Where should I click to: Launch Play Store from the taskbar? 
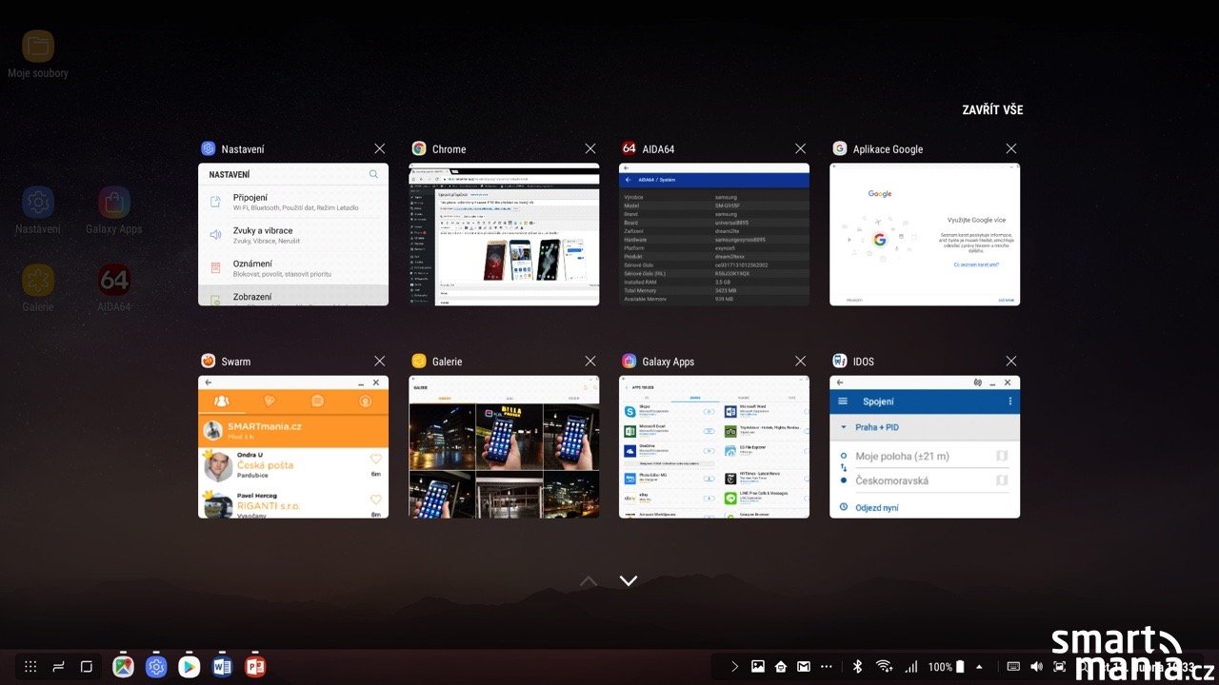pyautogui.click(x=190, y=667)
